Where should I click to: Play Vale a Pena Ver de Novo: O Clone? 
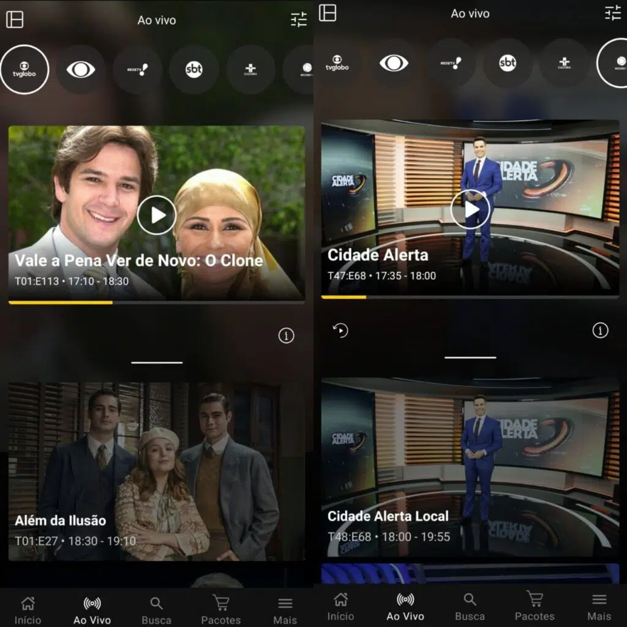156,215
